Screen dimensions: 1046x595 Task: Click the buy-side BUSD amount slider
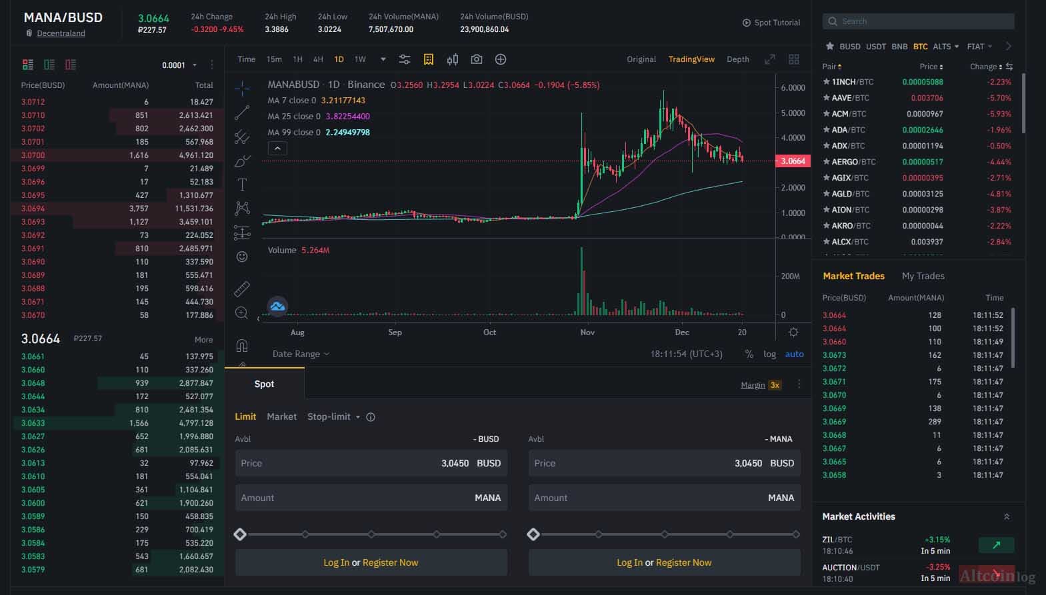click(x=371, y=534)
